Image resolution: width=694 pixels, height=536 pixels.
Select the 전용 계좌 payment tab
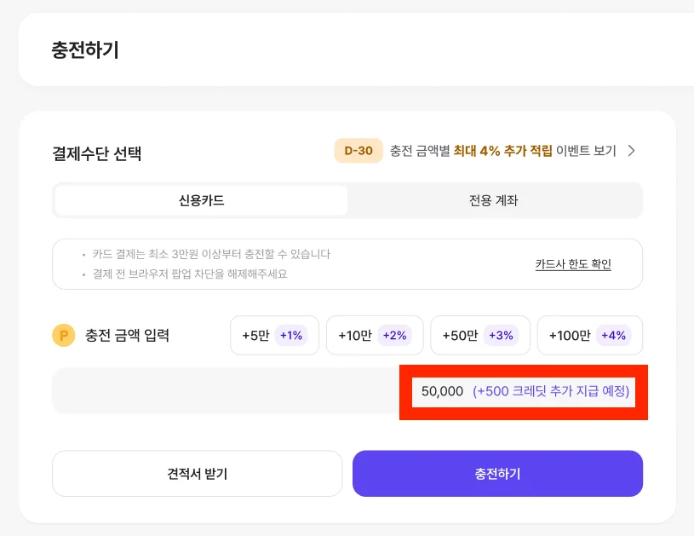click(x=494, y=201)
